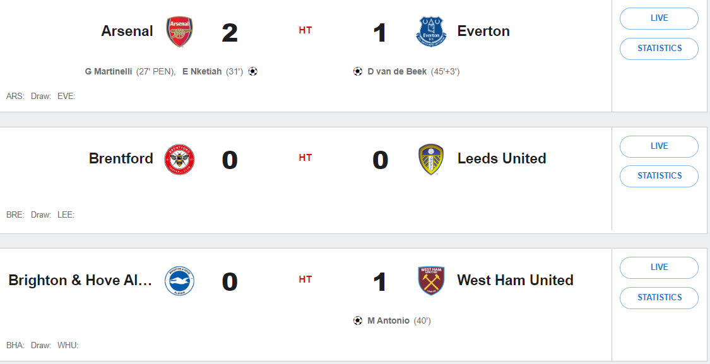Click the Everton club crest

432,32
